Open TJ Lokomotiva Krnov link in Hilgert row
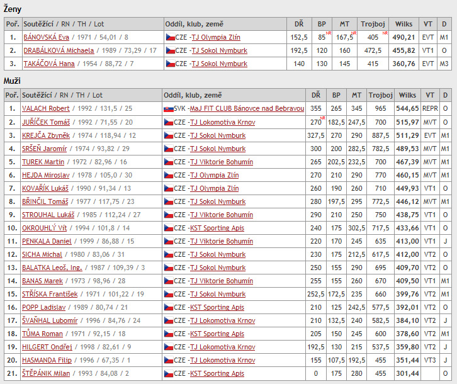The image size is (457, 384). [x=223, y=347]
